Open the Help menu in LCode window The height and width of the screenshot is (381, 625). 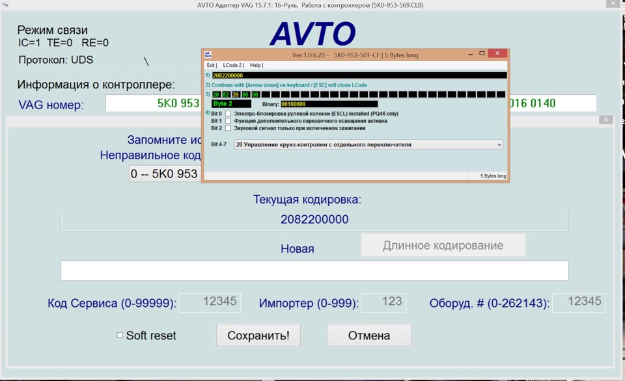[255, 65]
